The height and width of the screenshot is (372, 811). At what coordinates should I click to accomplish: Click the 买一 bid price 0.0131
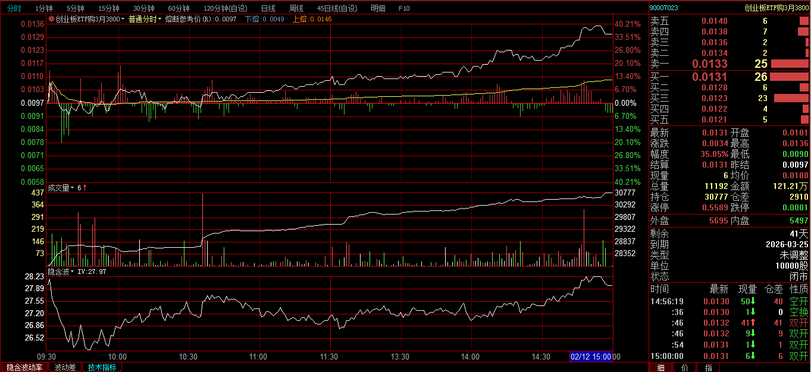pyautogui.click(x=709, y=77)
